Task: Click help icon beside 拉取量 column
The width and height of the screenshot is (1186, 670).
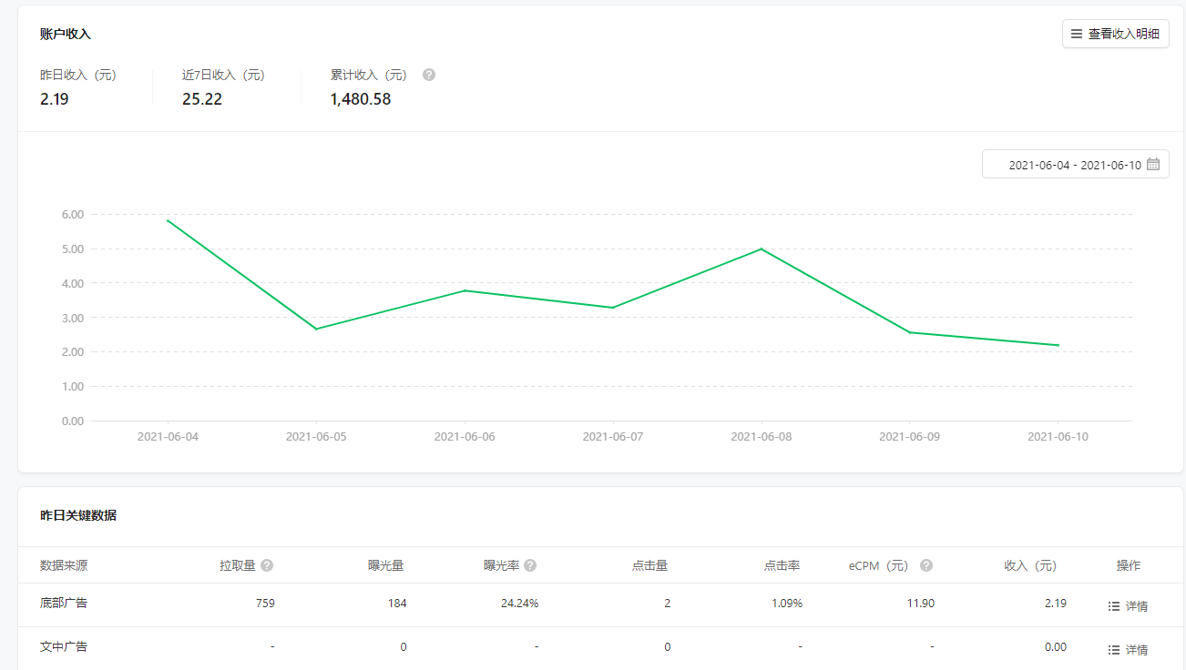Action: click(x=267, y=565)
